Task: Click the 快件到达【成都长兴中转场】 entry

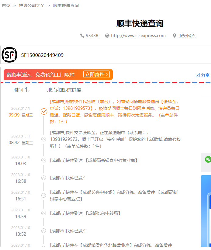Action: (x=85, y=213)
